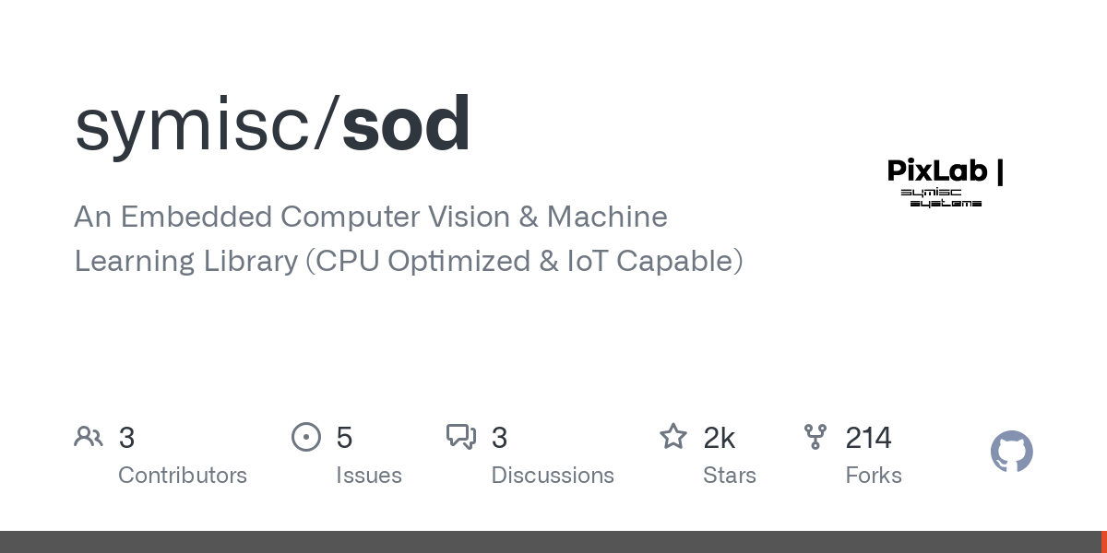Click the PixLab Symisc Systems logo
The image size is (1107, 553).
[946, 182]
